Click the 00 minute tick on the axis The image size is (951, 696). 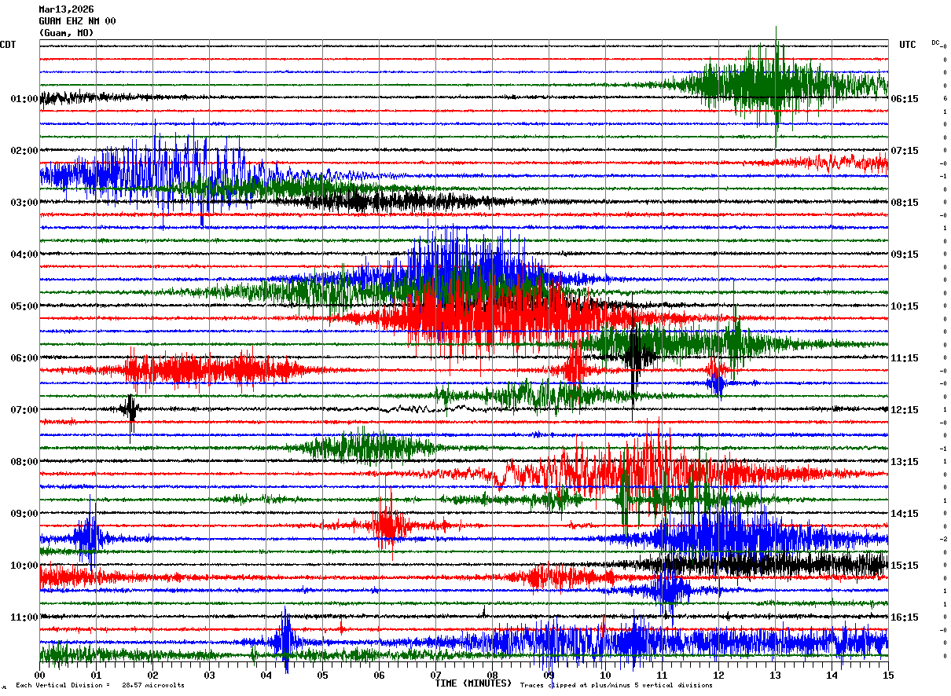[x=39, y=675]
